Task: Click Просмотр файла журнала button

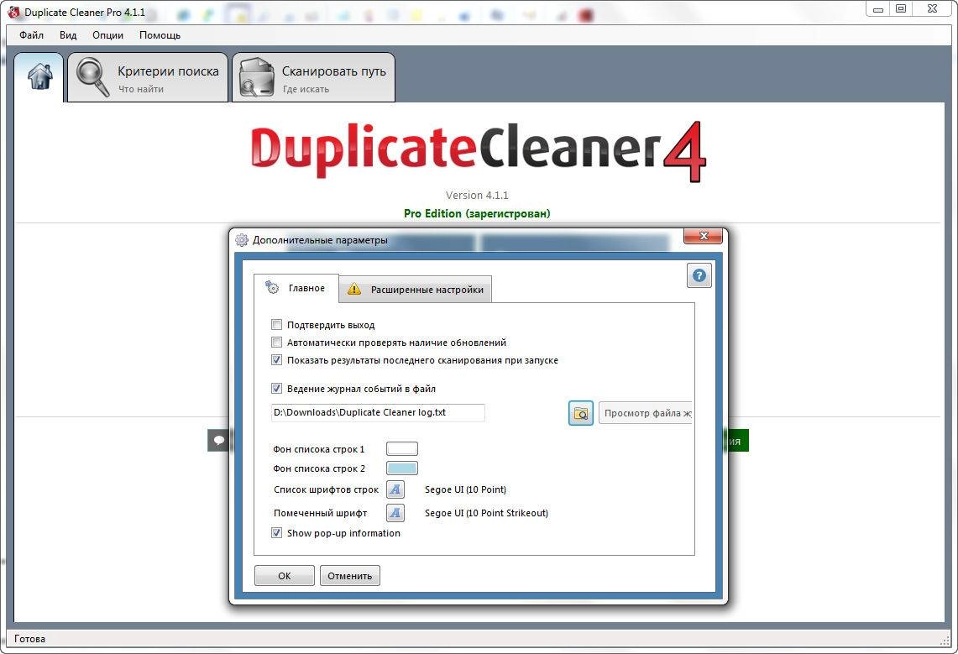Action: tap(645, 413)
